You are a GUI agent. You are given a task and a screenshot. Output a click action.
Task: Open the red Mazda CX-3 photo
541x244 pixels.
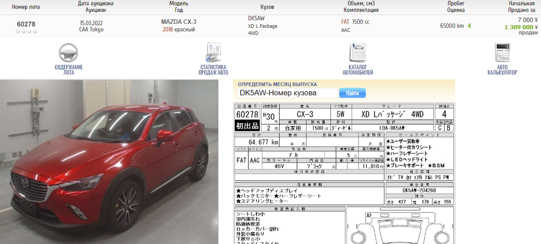(x=109, y=162)
